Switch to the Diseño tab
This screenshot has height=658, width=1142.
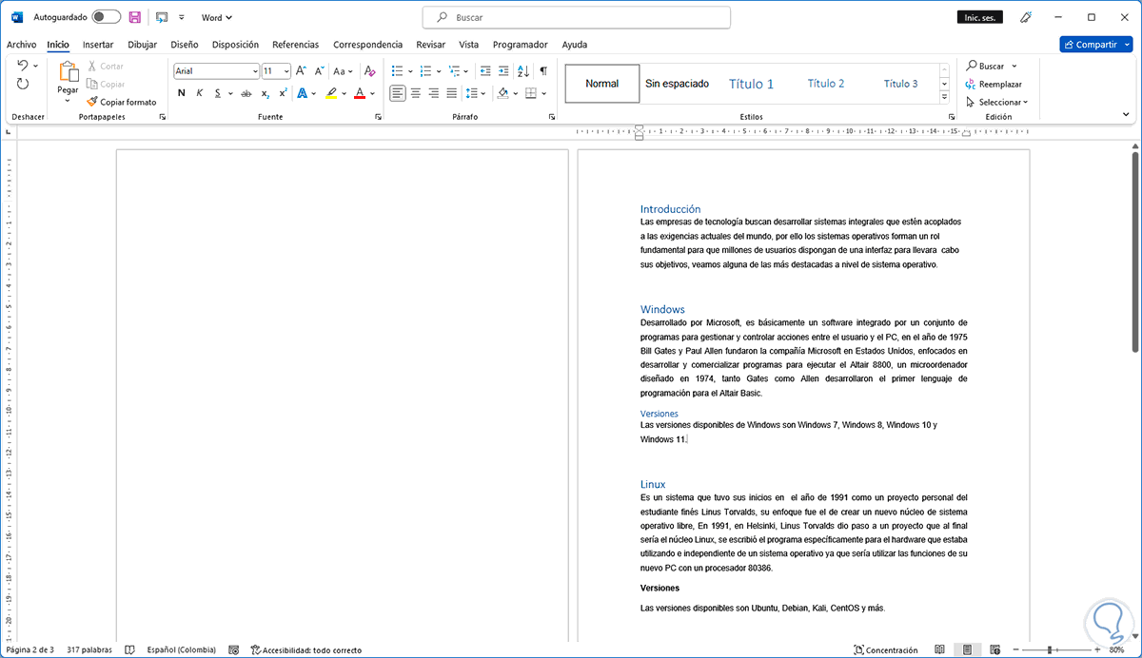coord(184,44)
